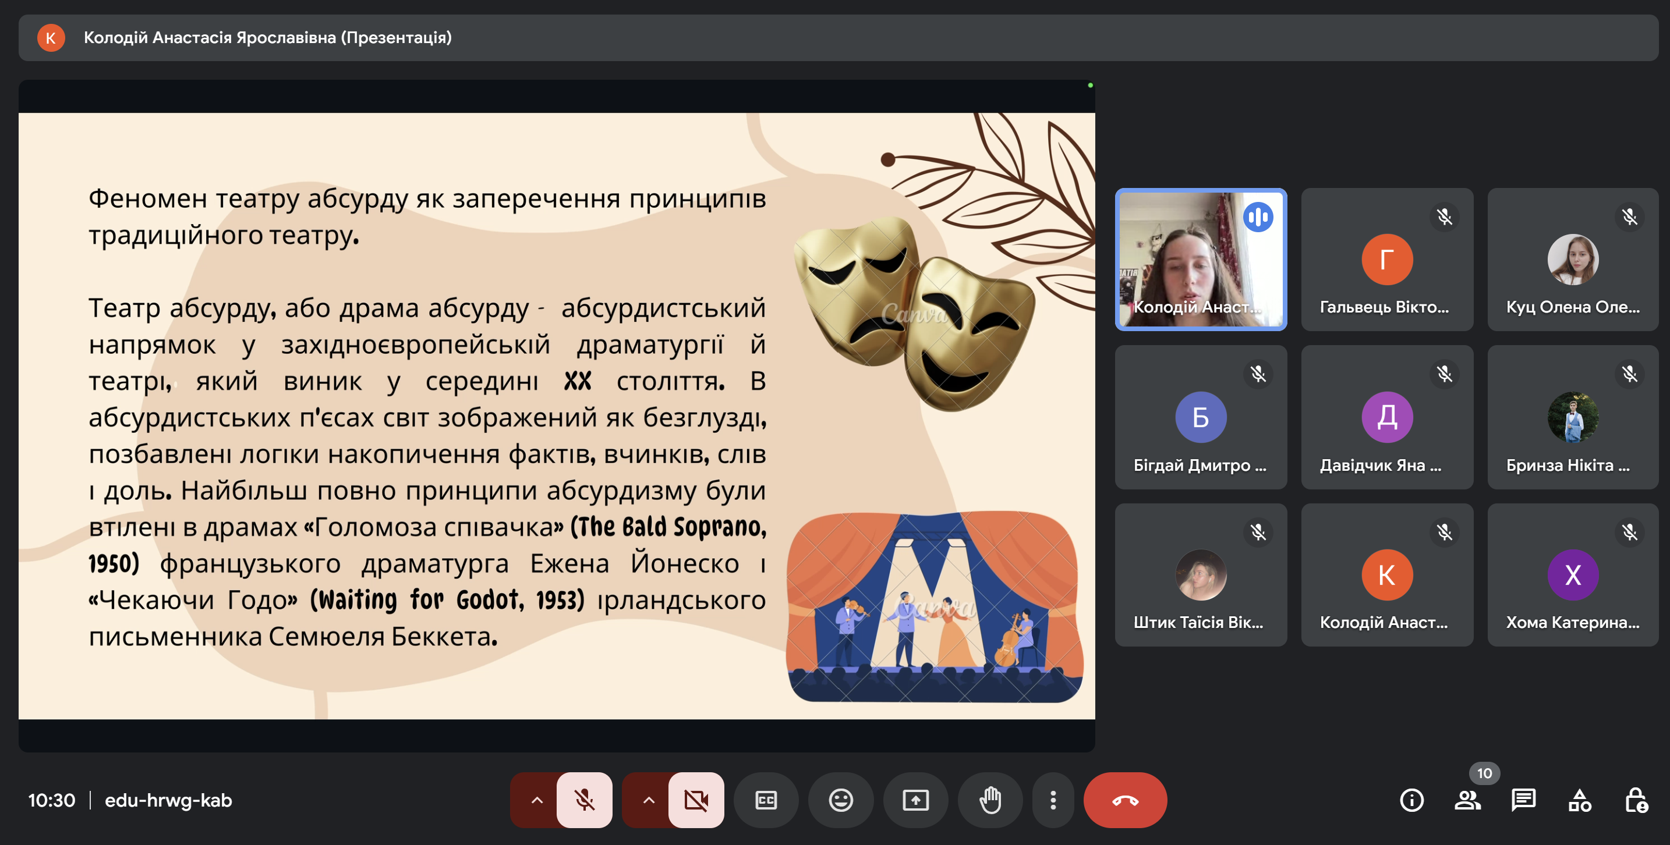Click the audio-active indicator on Колодій tile
Viewport: 1670px width, 845px height.
[1258, 216]
